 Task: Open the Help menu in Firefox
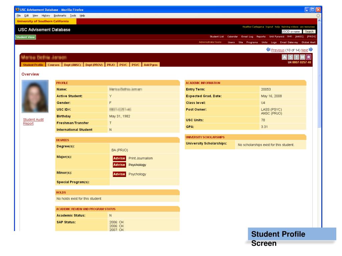(82, 16)
